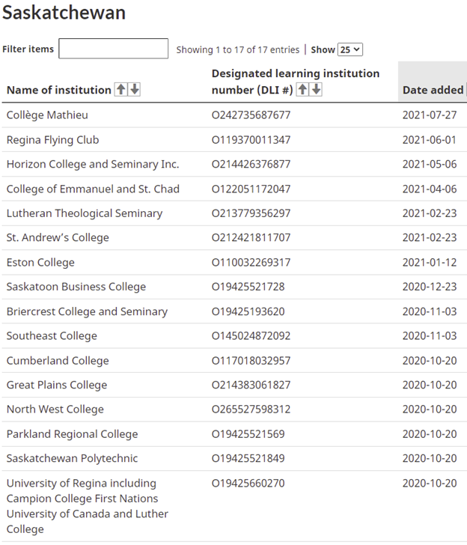Select the Collège Mathieu row
Image resolution: width=467 pixels, height=545 pixels.
[x=234, y=115]
